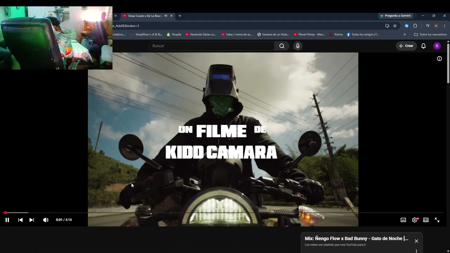Open the Shopify bookmark
This screenshot has height=253, width=450.
coord(174,34)
